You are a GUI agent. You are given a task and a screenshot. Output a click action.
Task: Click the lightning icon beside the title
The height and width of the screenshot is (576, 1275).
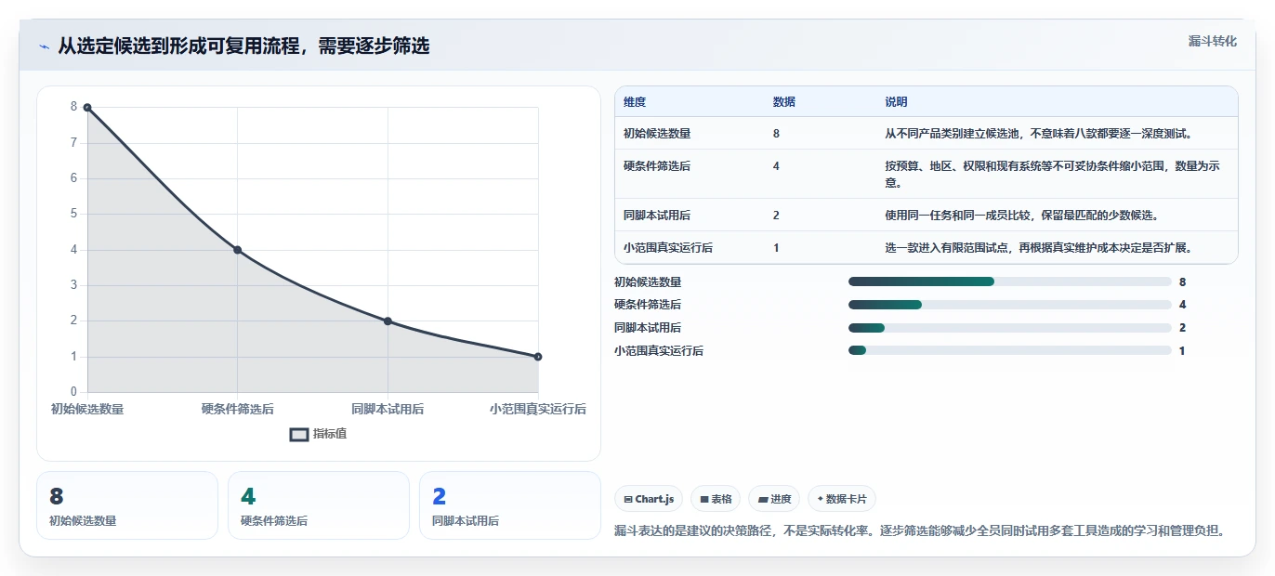pos(45,46)
